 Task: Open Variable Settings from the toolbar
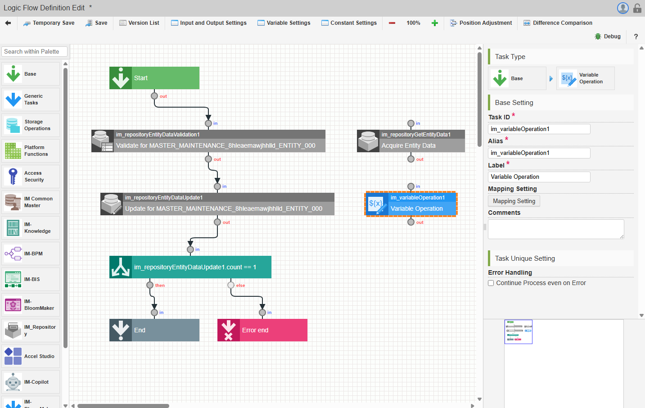(x=284, y=23)
